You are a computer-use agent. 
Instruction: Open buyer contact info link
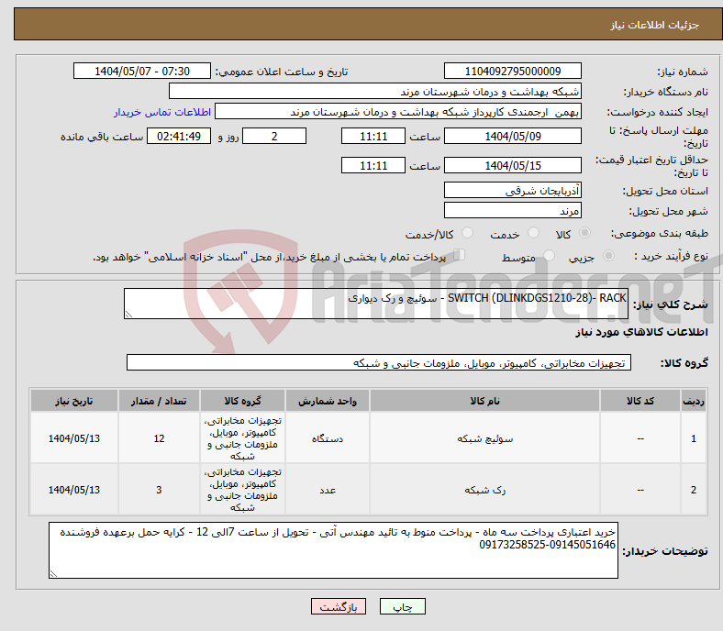[x=162, y=112]
